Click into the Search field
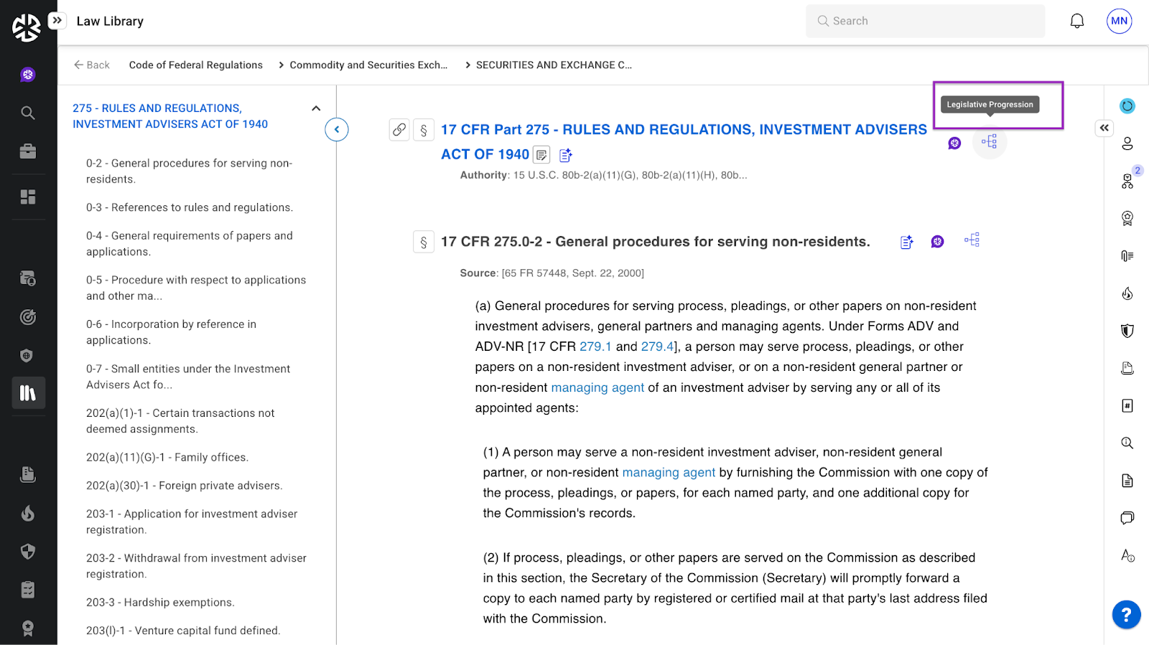This screenshot has height=645, width=1149. point(925,22)
